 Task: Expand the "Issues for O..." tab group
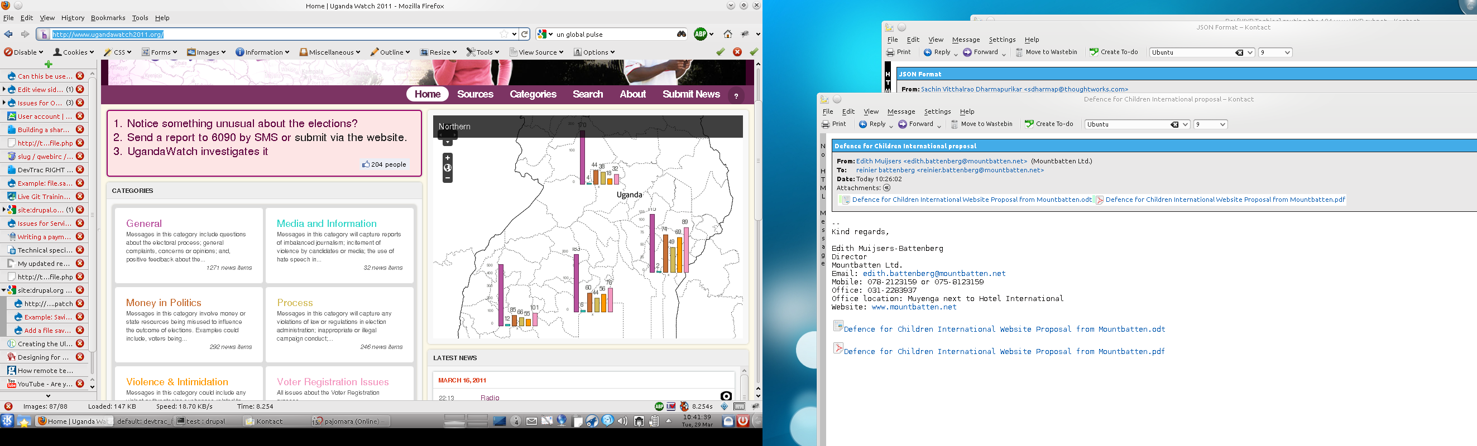coord(4,103)
